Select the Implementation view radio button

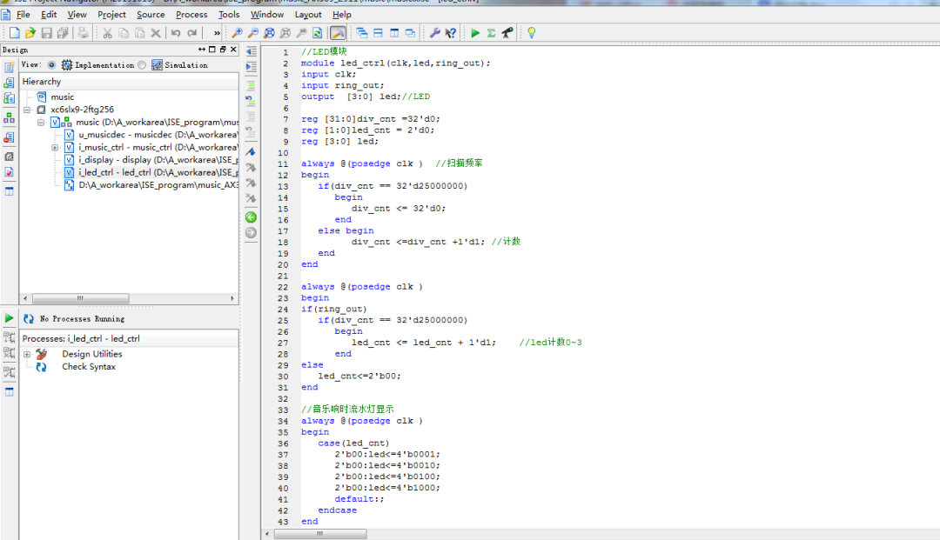pos(52,65)
